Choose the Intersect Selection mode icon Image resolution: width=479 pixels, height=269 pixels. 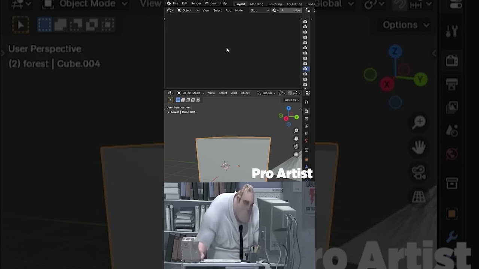point(198,100)
